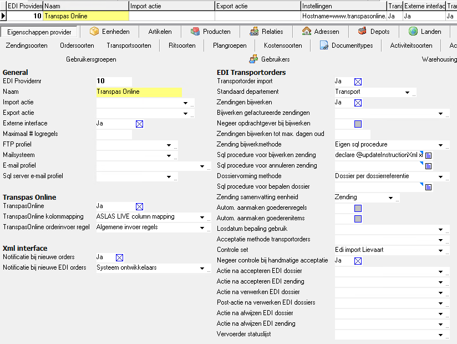
Task: Click the Documenttypes document icon
Action: click(x=324, y=45)
